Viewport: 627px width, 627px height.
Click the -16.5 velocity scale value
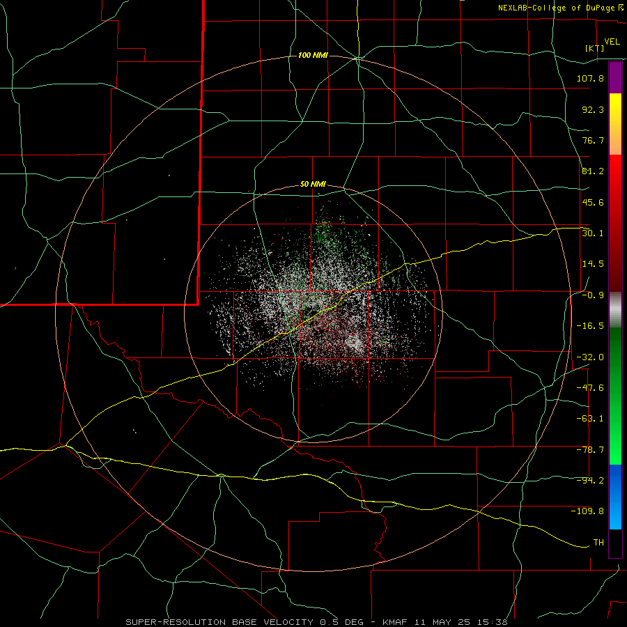[590, 326]
